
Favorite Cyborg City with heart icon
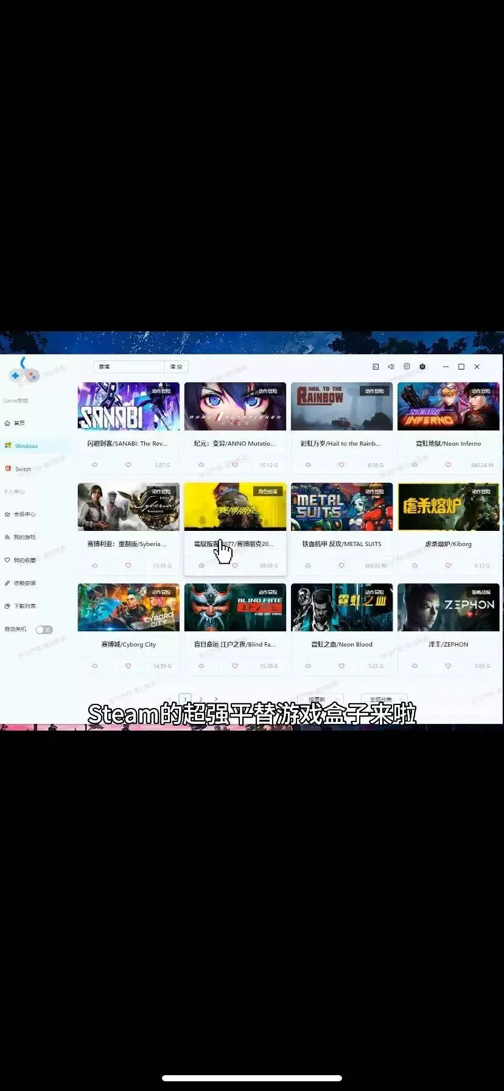pos(128,666)
